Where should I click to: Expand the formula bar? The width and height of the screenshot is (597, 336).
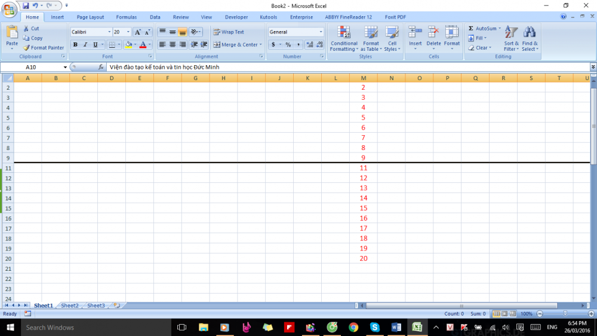click(593, 67)
